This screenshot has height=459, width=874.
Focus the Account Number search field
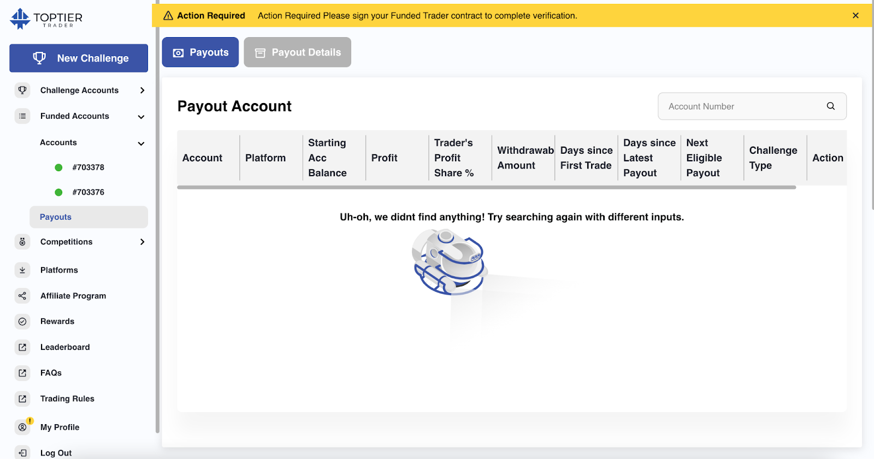click(752, 106)
